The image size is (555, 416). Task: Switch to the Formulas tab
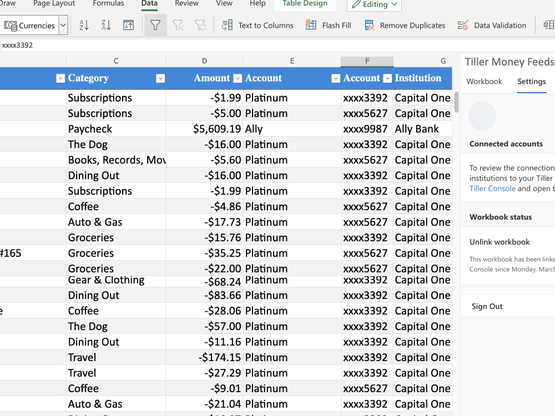tap(108, 3)
